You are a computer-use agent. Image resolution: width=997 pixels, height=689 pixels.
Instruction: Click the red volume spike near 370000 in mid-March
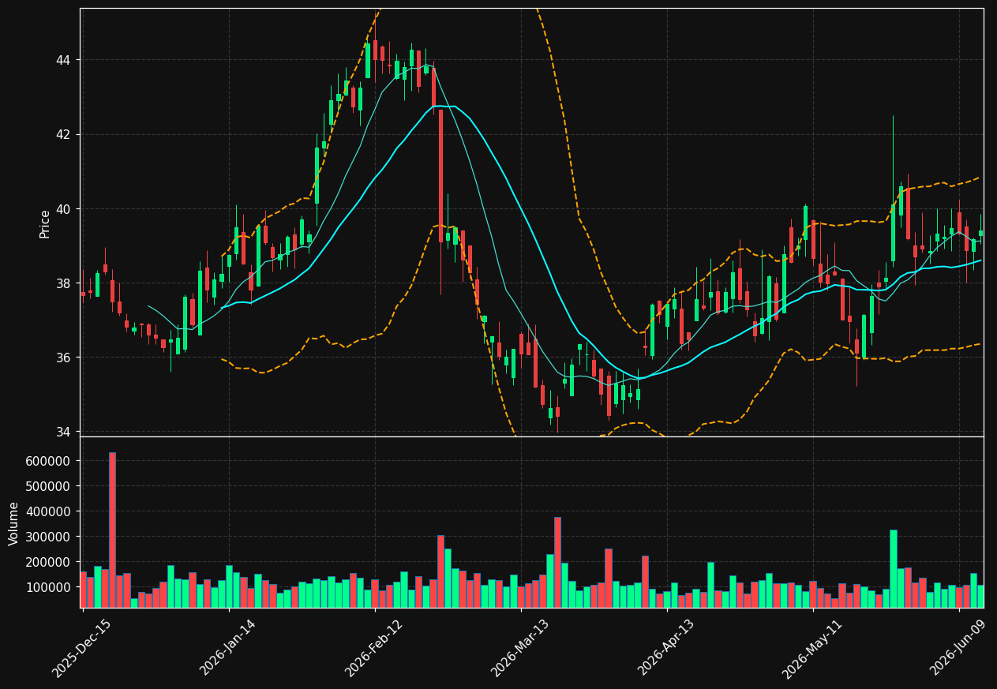[x=557, y=562]
